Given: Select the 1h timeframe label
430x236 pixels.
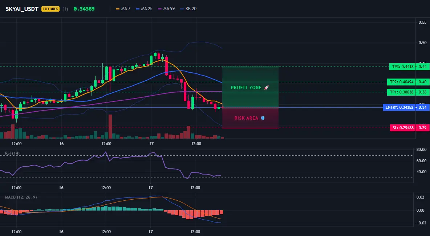Looking at the screenshot, I should point(65,9).
